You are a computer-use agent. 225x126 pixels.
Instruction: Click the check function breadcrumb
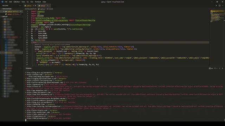point(50,9)
